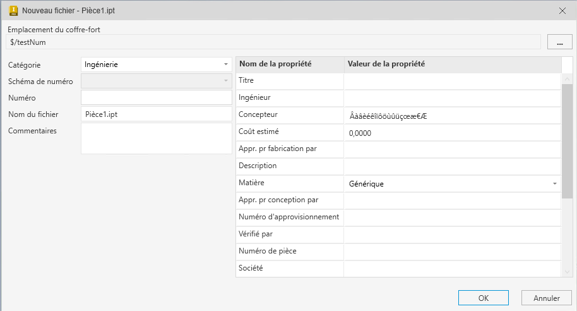577x311 pixels.
Task: Click the Coût estimé value cell
Action: pos(451,133)
